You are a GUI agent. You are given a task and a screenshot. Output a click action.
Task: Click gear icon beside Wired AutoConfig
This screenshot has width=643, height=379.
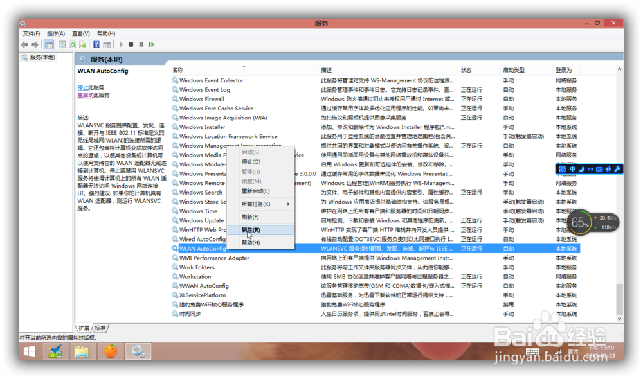tap(175, 239)
